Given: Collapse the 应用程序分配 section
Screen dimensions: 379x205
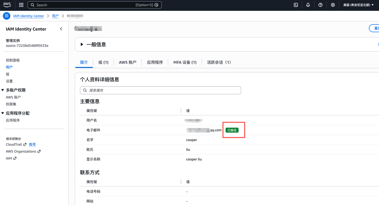Looking at the screenshot, I should coord(3,113).
